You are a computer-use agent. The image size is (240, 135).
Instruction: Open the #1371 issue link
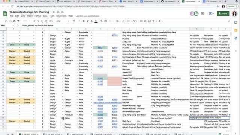tap(114, 118)
